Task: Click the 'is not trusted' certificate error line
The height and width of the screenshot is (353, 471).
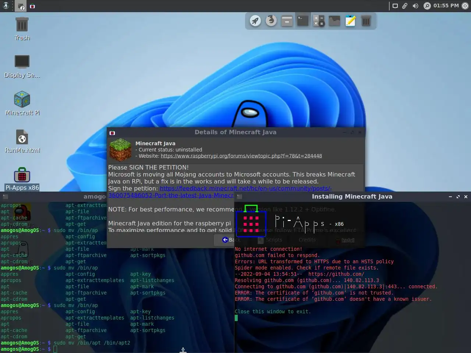Action: (314, 293)
